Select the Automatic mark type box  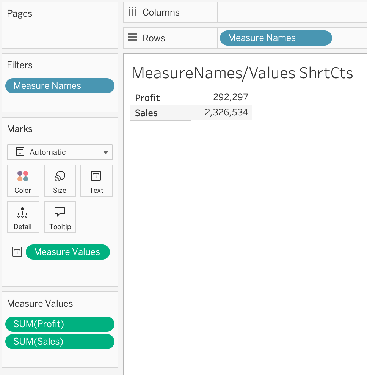(x=60, y=152)
